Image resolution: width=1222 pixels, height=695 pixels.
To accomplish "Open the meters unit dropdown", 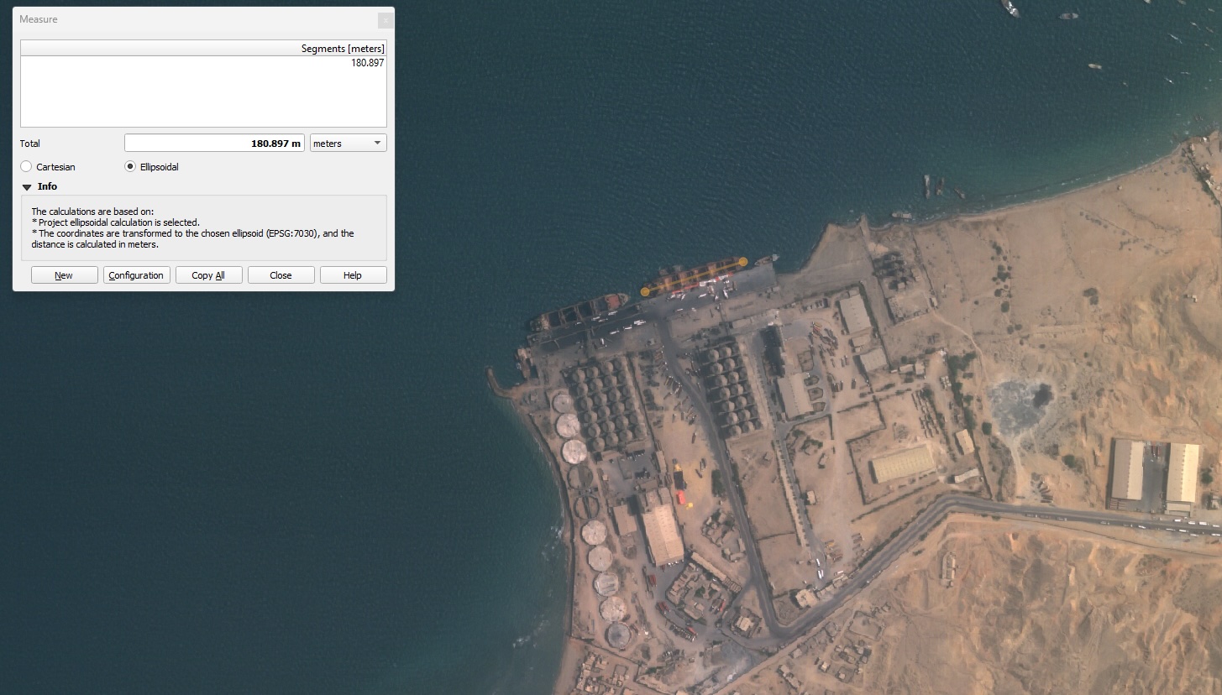I will coord(349,144).
